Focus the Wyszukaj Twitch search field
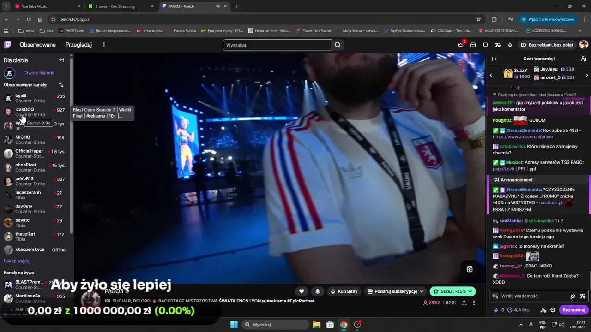Viewport: 591px width, 332px height. 277,45
